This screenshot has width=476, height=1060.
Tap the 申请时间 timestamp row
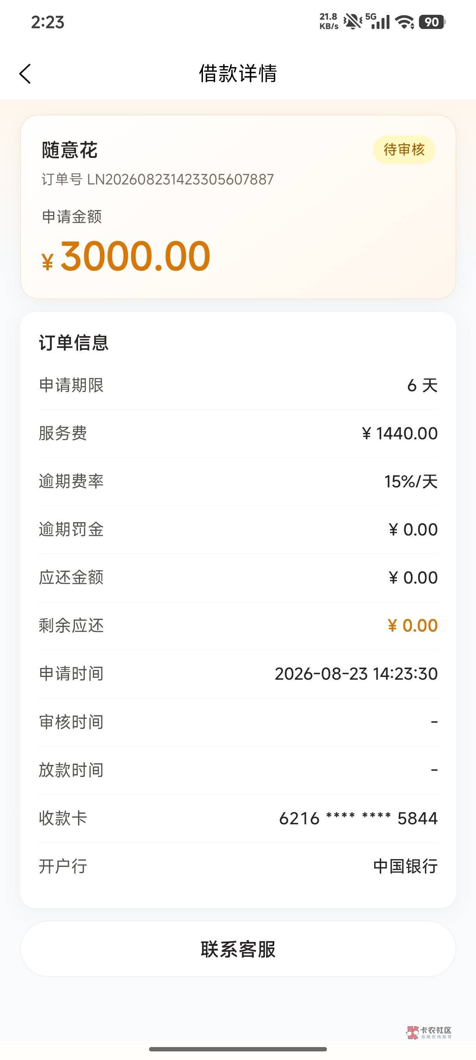click(238, 674)
